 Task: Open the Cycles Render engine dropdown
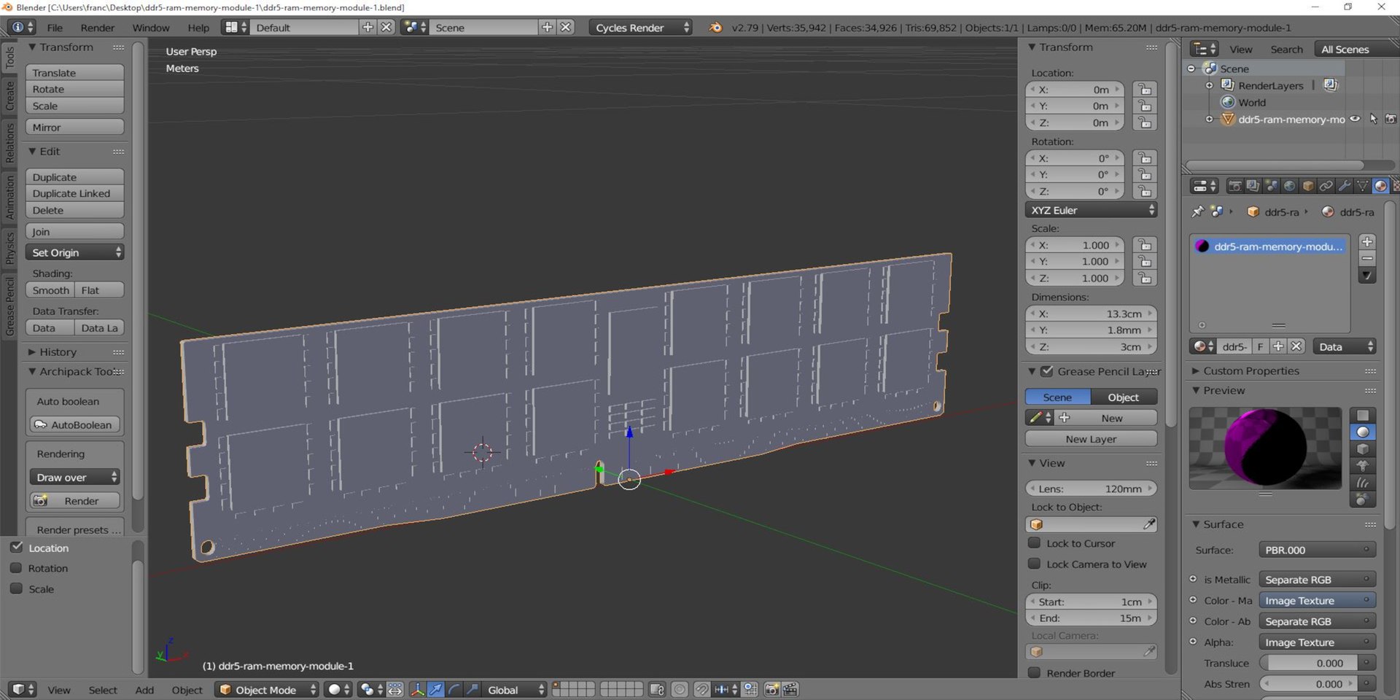[640, 28]
